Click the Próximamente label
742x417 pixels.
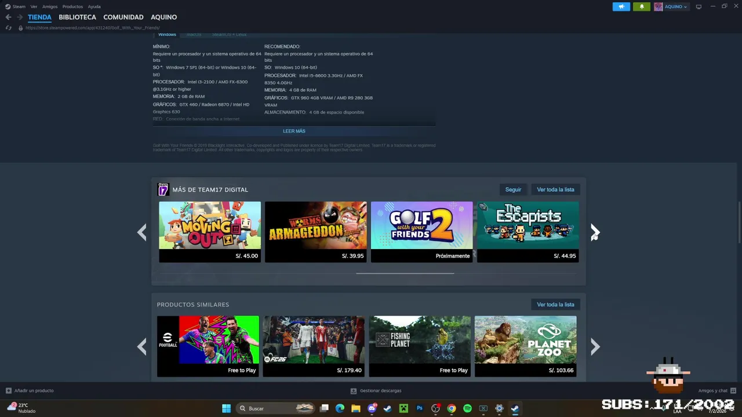click(x=453, y=256)
